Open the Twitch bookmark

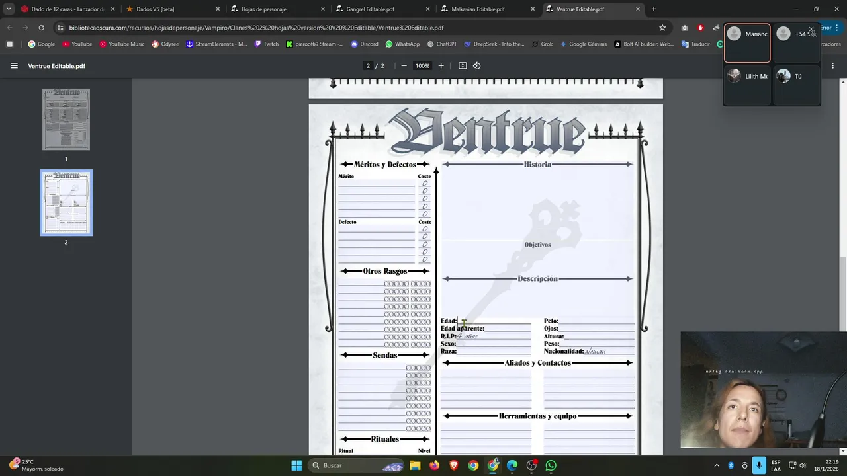pyautogui.click(x=266, y=44)
